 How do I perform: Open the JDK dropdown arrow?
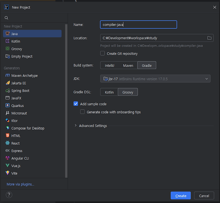pos(207,79)
